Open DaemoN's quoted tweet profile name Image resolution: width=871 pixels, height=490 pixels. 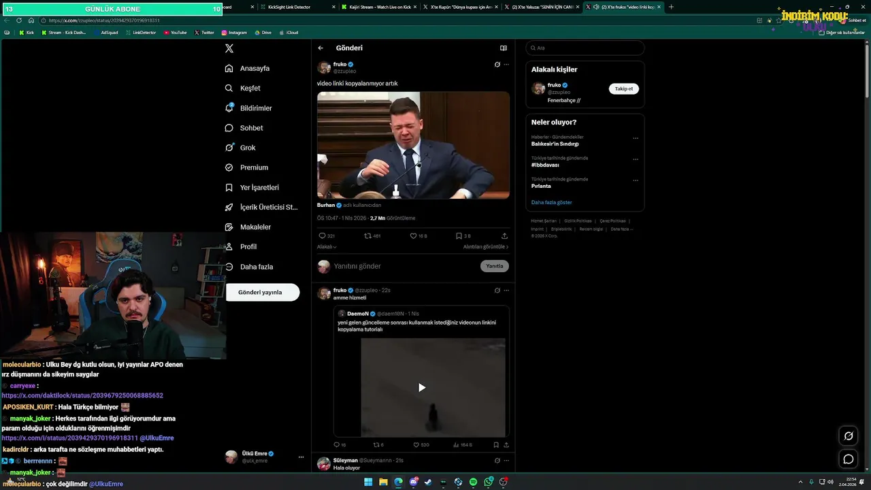point(358,314)
